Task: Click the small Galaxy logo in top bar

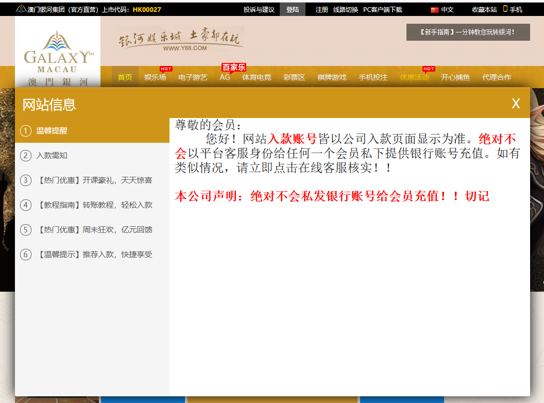Action: click(x=21, y=9)
